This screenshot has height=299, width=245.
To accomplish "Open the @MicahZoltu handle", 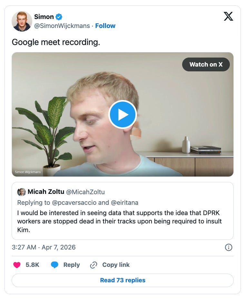I will coord(85,192).
